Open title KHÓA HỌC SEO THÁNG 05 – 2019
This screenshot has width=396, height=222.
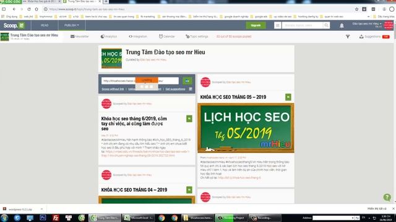tap(233, 97)
